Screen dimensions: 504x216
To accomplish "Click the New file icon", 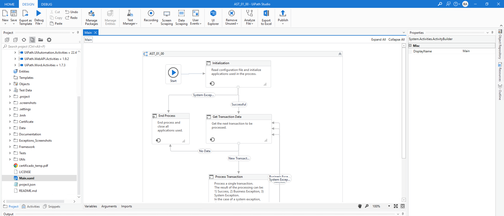I will pyautogui.click(x=5, y=13).
